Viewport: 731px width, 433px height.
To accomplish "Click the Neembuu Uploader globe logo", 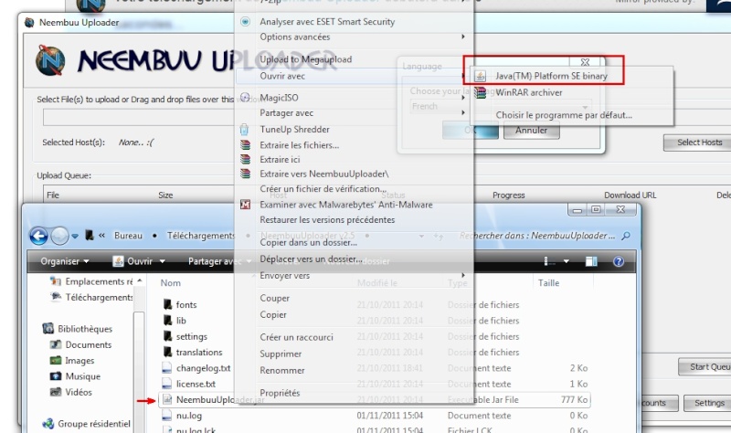I will point(50,60).
